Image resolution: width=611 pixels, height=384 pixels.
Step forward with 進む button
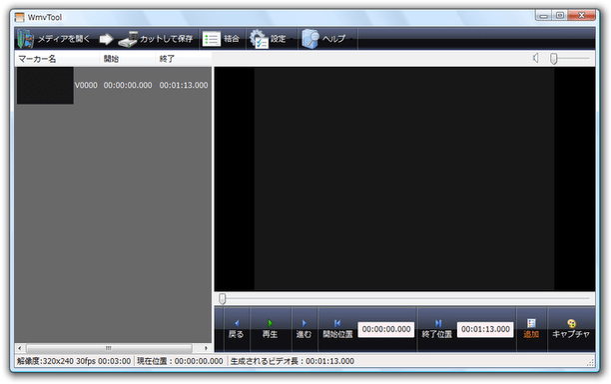[x=304, y=329]
